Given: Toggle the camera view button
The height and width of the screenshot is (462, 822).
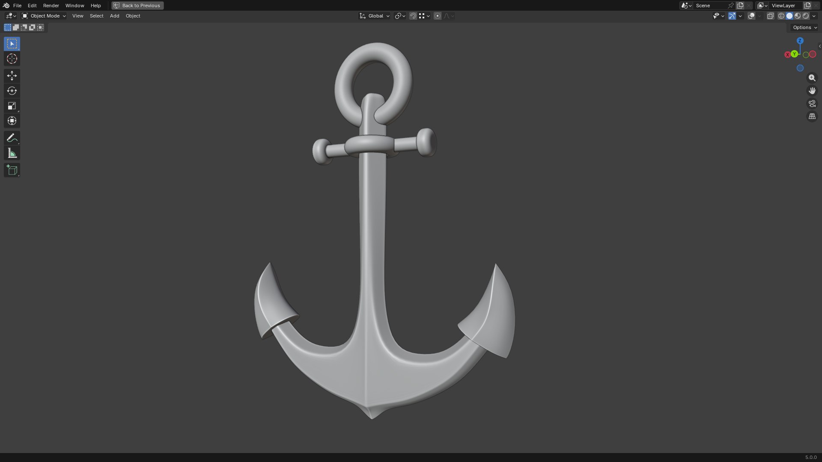Looking at the screenshot, I should point(812,104).
